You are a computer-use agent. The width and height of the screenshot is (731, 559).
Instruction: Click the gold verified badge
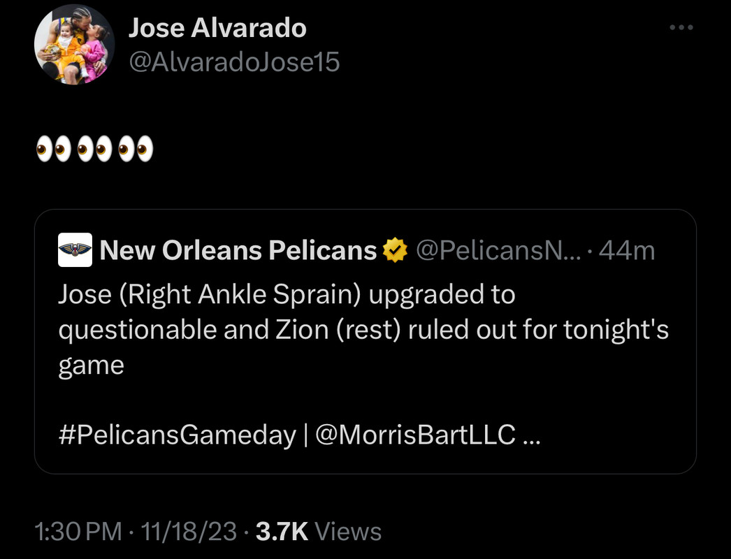(x=395, y=249)
